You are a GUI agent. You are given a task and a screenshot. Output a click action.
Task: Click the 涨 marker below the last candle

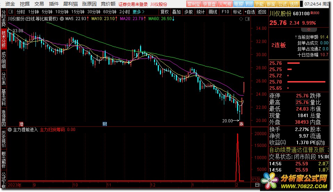pos(241,124)
